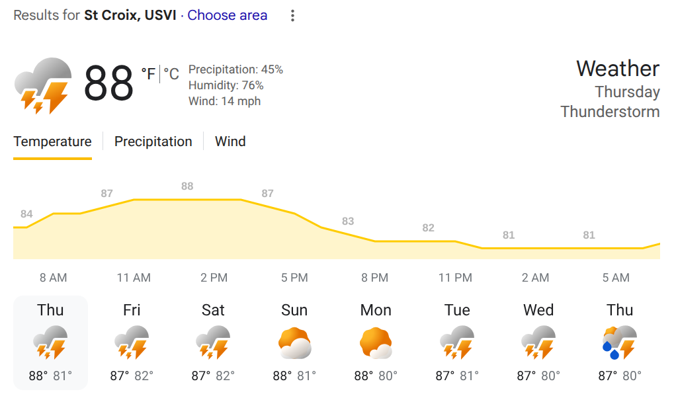Open the three-dot more options menu
Image resolution: width=676 pixels, height=402 pixels.
[x=292, y=16]
